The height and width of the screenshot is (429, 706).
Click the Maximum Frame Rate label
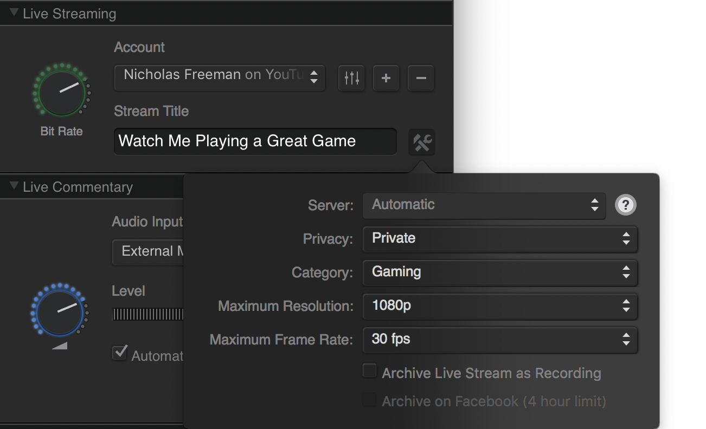pos(281,340)
